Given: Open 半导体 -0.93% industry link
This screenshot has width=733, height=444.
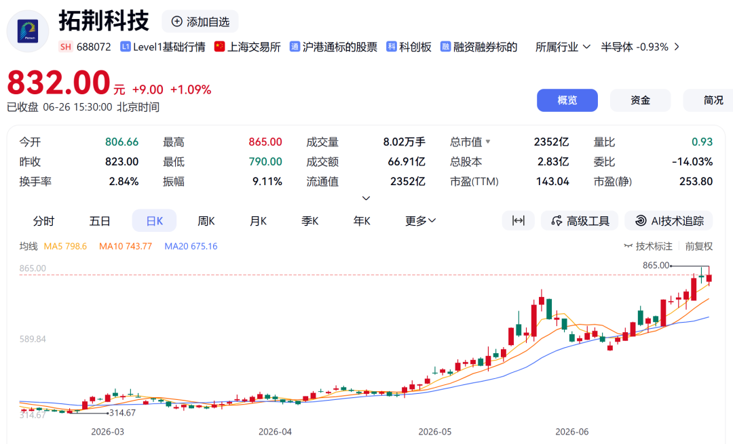Looking at the screenshot, I should pos(635,47).
